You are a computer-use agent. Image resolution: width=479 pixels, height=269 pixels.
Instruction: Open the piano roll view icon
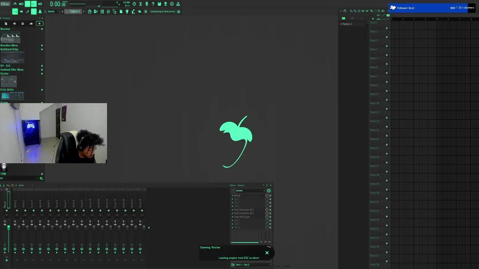pos(96,12)
